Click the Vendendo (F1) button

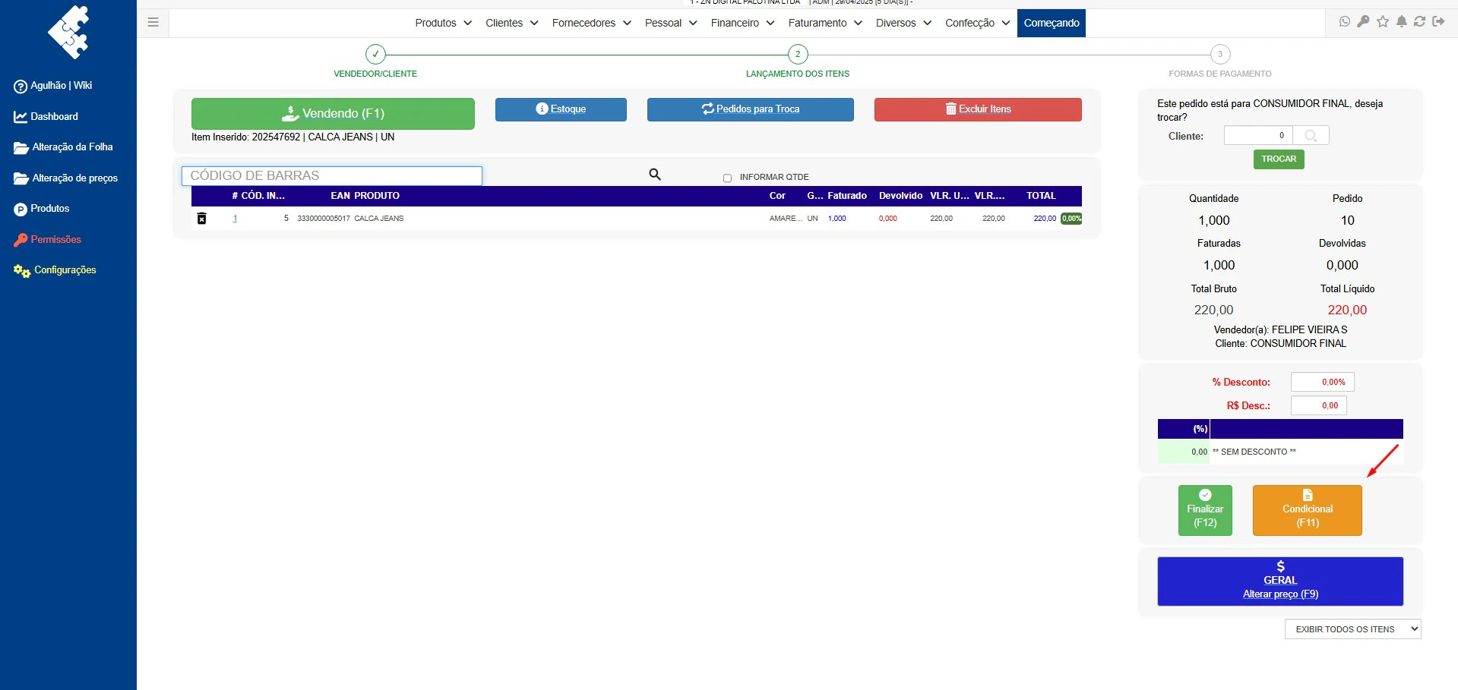tap(333, 114)
